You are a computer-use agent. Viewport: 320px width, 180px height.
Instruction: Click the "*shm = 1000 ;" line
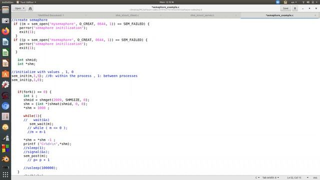coord(36,108)
